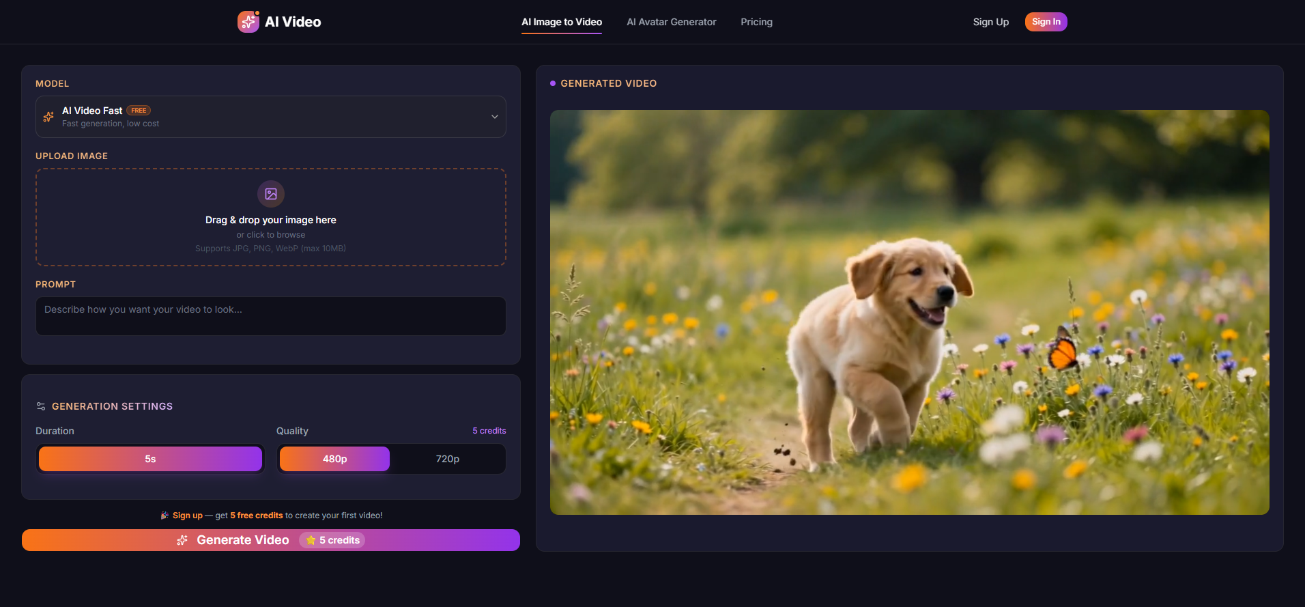The width and height of the screenshot is (1305, 607).
Task: Click the sparkle icon on Generate Video button
Action: click(182, 540)
